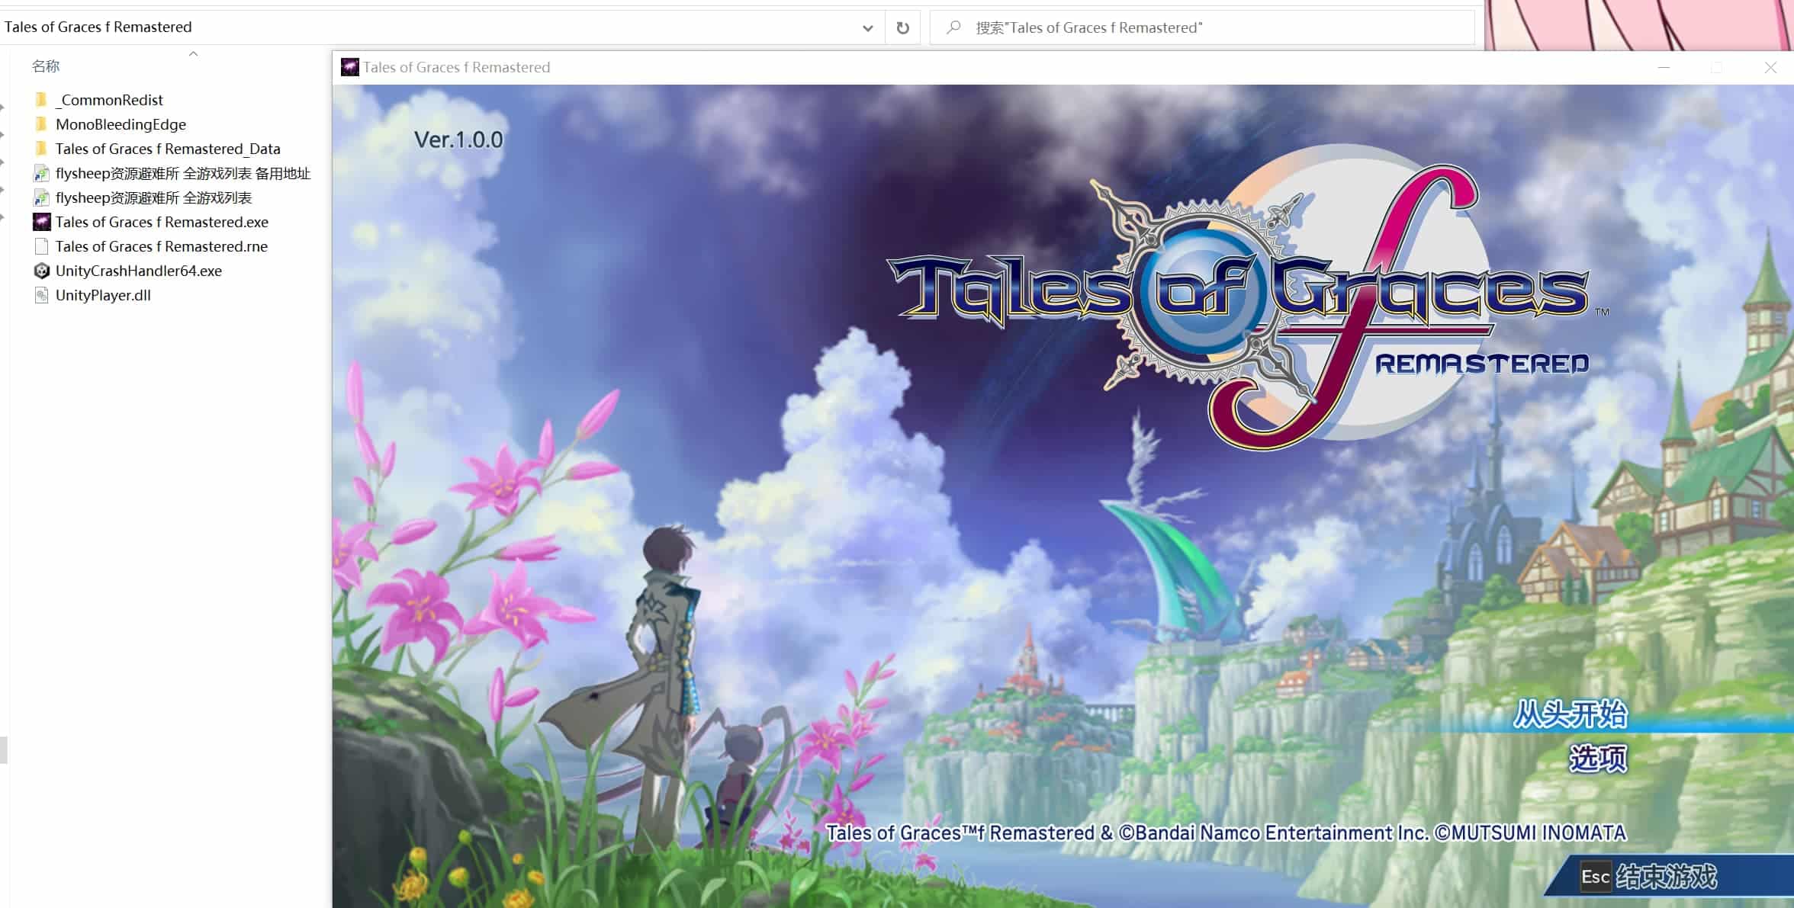This screenshot has height=908, width=1794.
Task: Click the address bar path text
Action: tap(98, 27)
